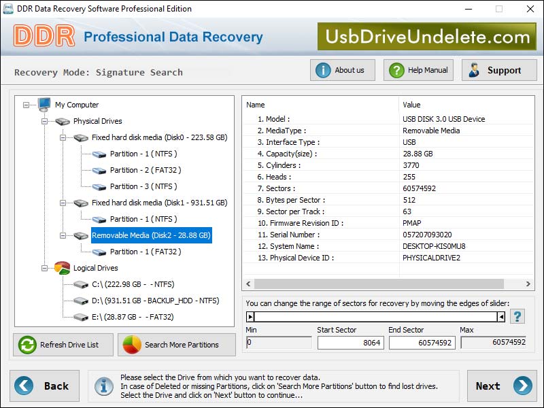
Task: Click the right scroll arrow of details list
Action: 528,284
